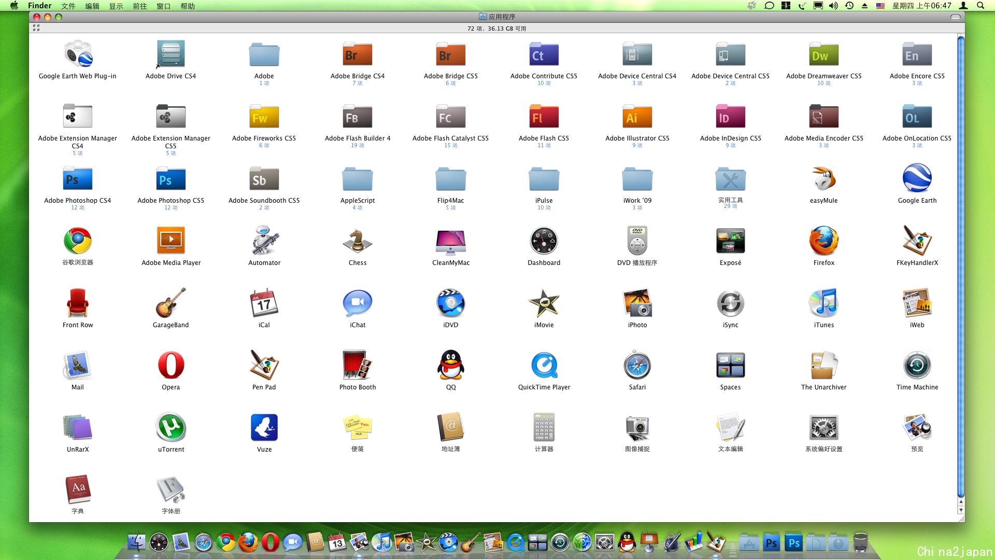
Task: Click the Dashboard application icon
Action: point(544,241)
